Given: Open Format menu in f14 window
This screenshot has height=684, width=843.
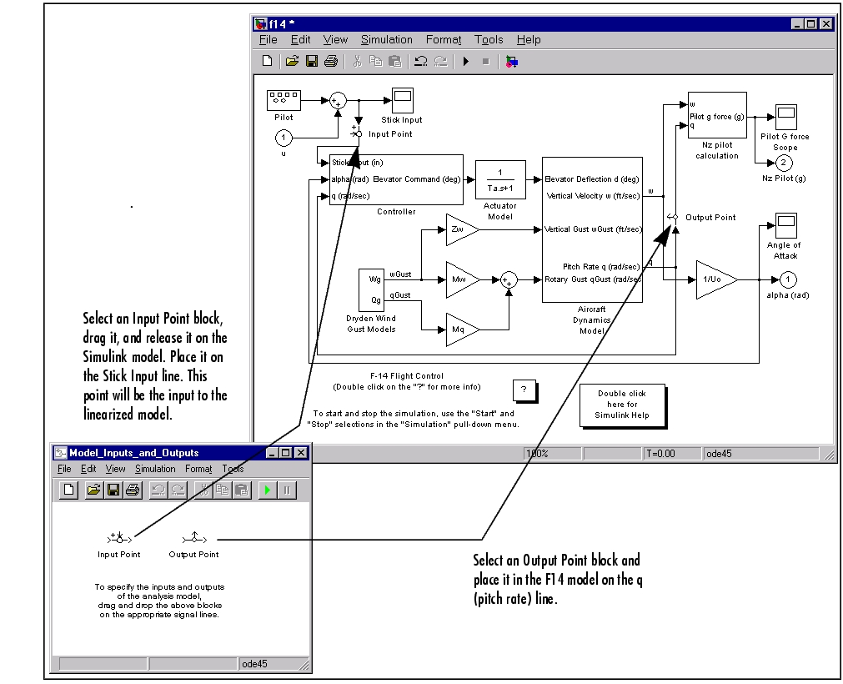Looking at the screenshot, I should (x=444, y=40).
